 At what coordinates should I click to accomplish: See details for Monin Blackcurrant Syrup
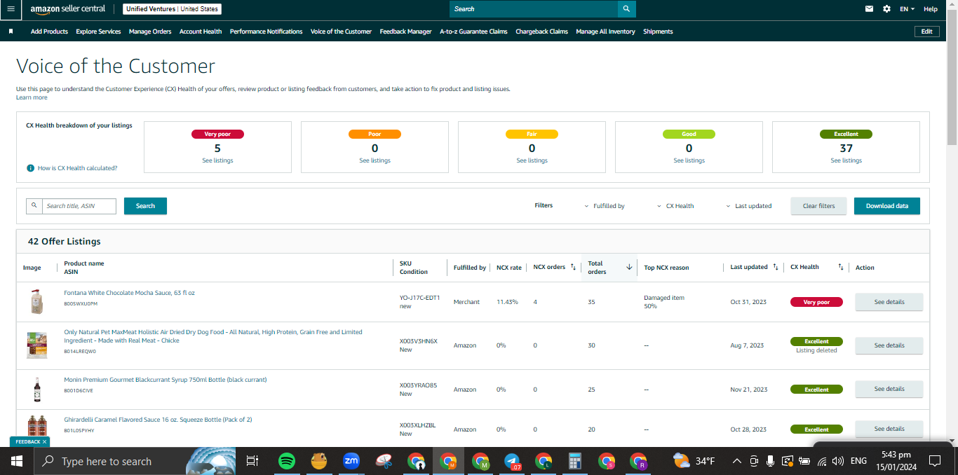(889, 389)
